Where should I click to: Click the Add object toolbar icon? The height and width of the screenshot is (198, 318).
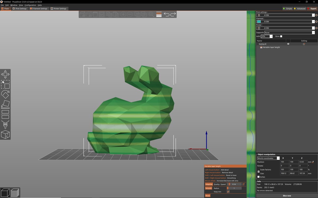82,14
